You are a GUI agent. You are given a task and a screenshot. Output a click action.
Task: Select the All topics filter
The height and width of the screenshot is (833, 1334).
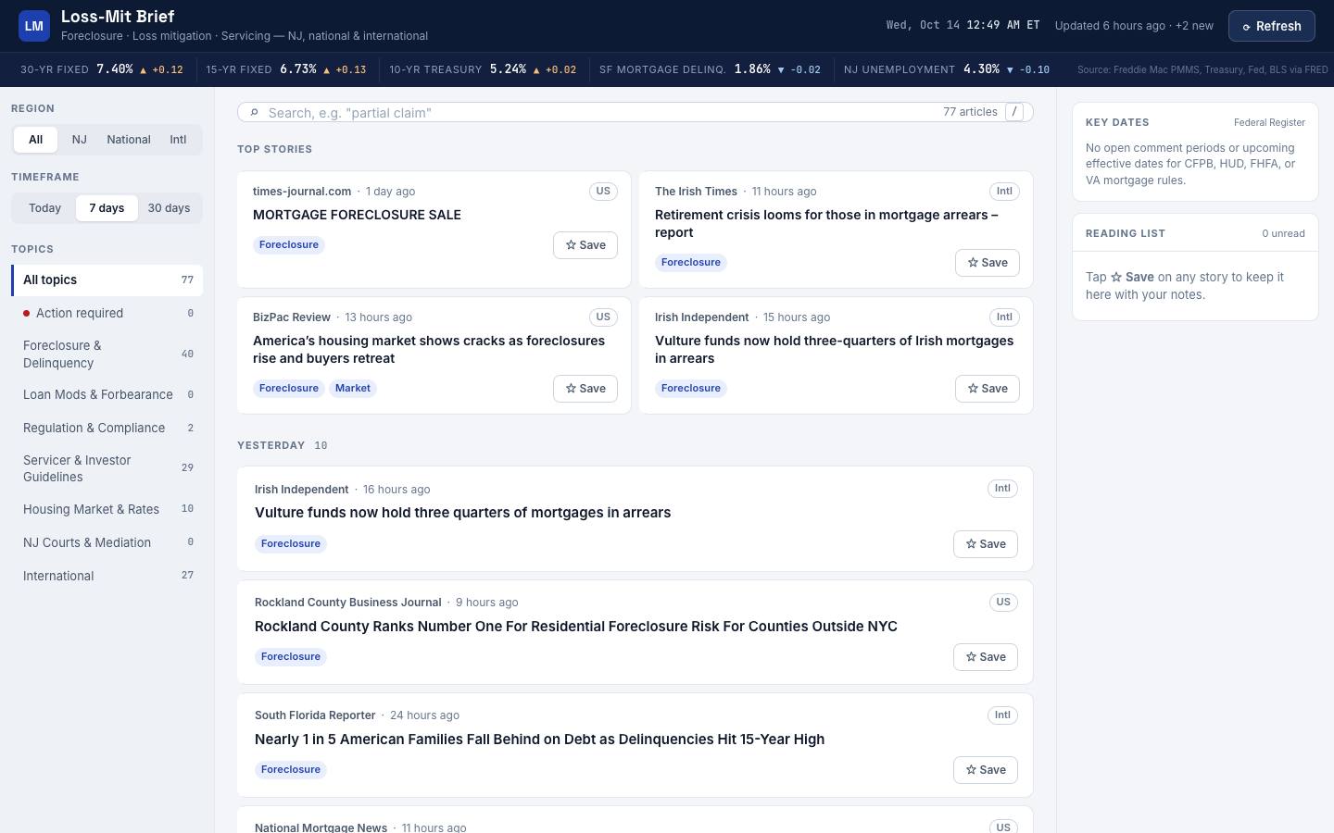click(107, 280)
